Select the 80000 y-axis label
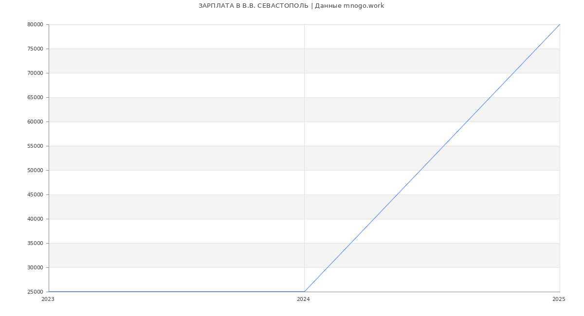 click(x=35, y=25)
